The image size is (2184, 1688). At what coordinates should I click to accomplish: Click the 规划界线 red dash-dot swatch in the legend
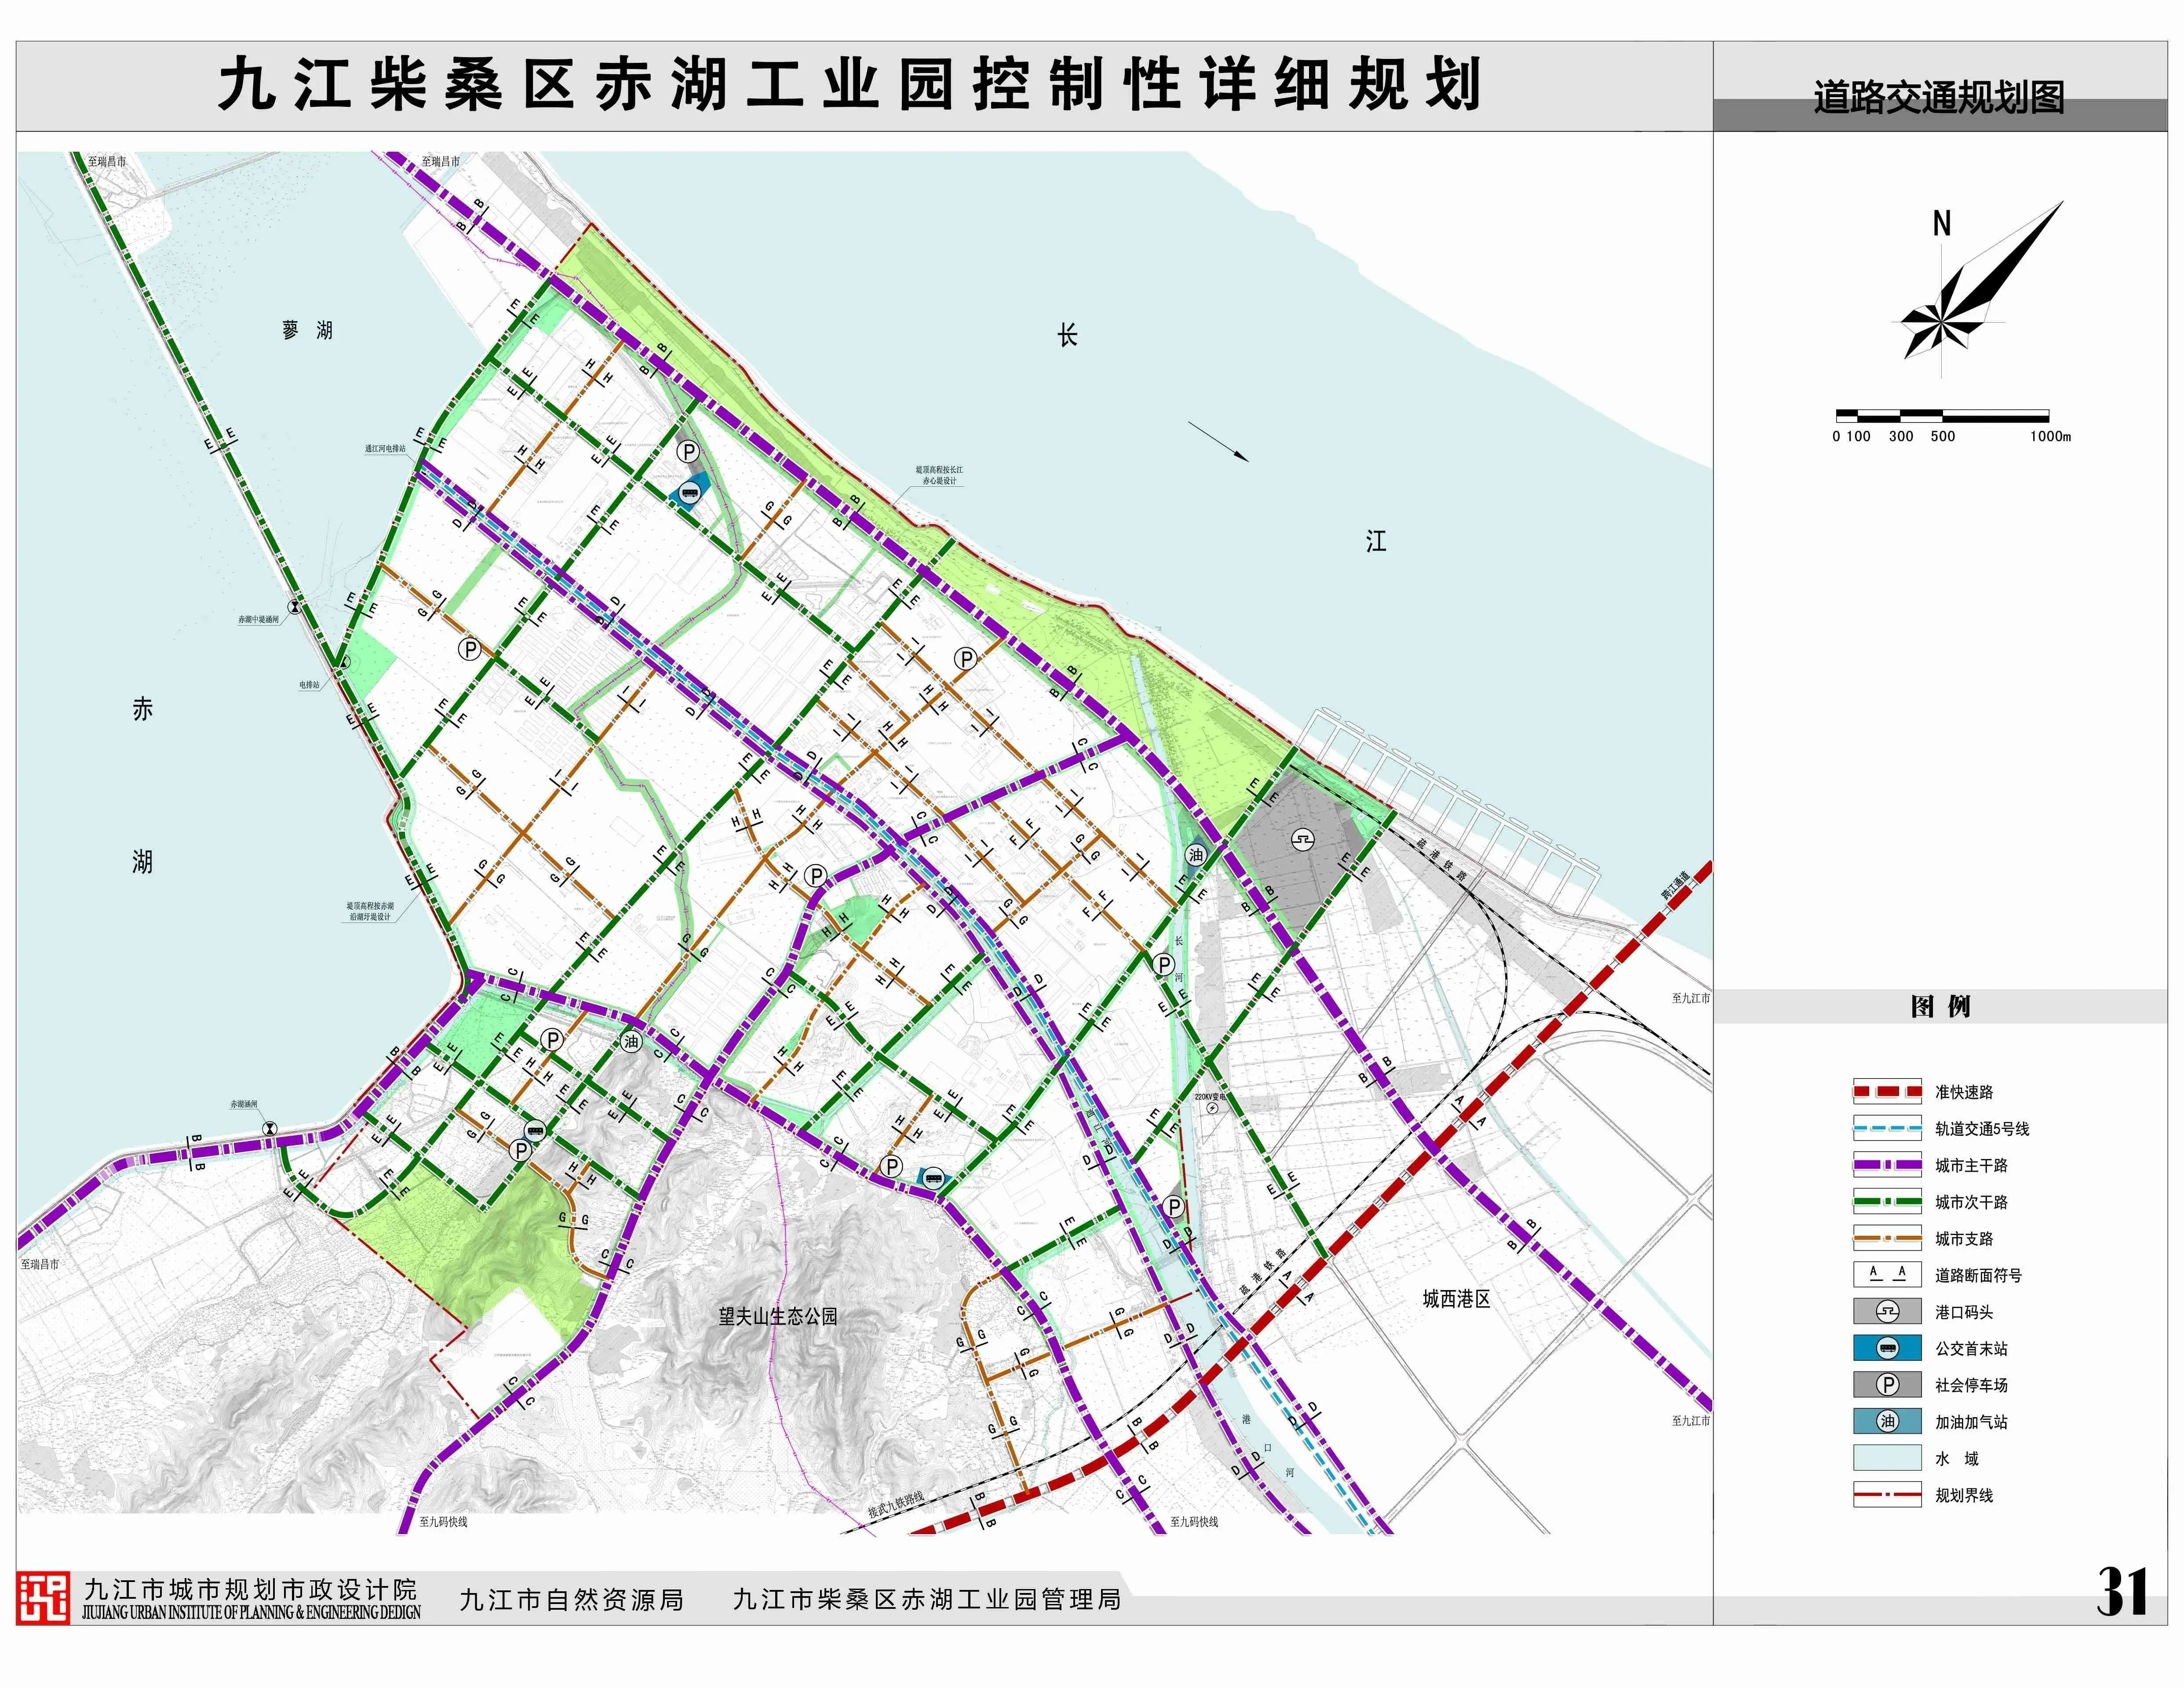1887,1495
